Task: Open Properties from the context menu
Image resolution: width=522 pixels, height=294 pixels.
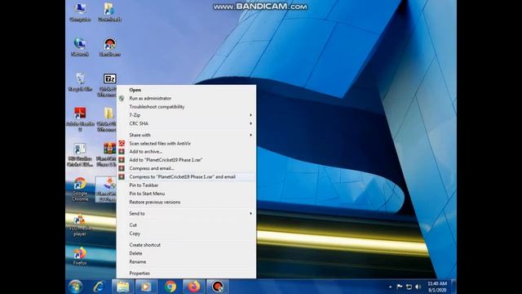Action: pyautogui.click(x=186, y=273)
